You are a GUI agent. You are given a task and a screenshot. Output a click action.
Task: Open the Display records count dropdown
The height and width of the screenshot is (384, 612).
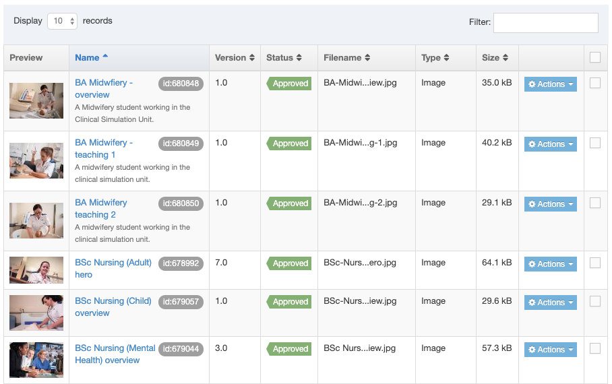[63, 21]
